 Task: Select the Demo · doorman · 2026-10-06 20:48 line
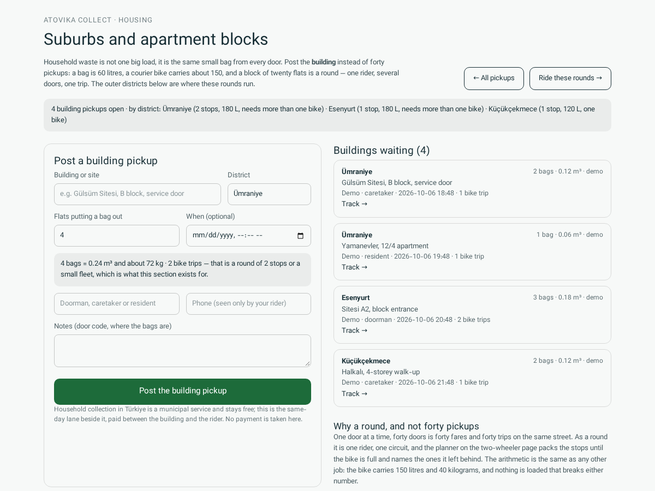point(416,320)
